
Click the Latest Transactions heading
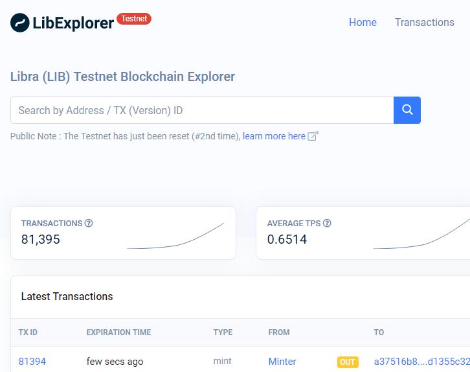point(67,296)
